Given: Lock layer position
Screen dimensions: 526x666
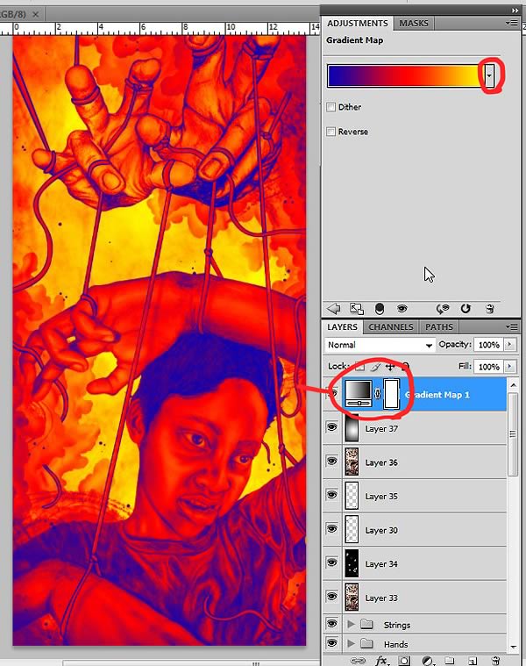Looking at the screenshot, I should point(390,366).
